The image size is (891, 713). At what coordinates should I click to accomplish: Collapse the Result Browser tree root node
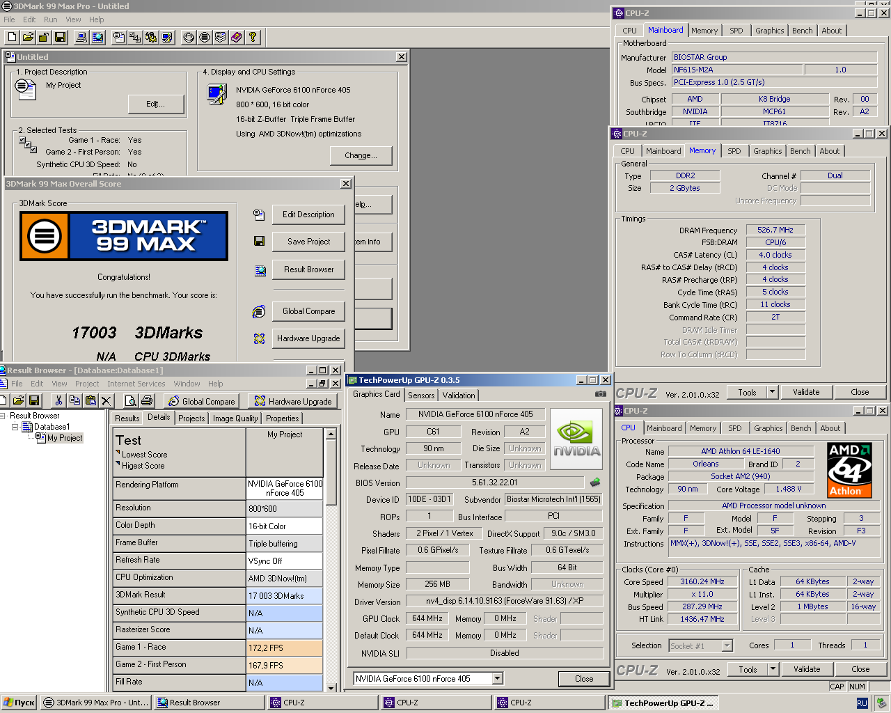(3, 416)
